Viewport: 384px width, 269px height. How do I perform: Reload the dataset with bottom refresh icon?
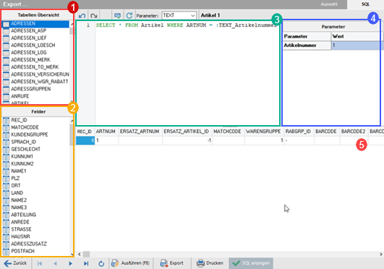(x=101, y=264)
